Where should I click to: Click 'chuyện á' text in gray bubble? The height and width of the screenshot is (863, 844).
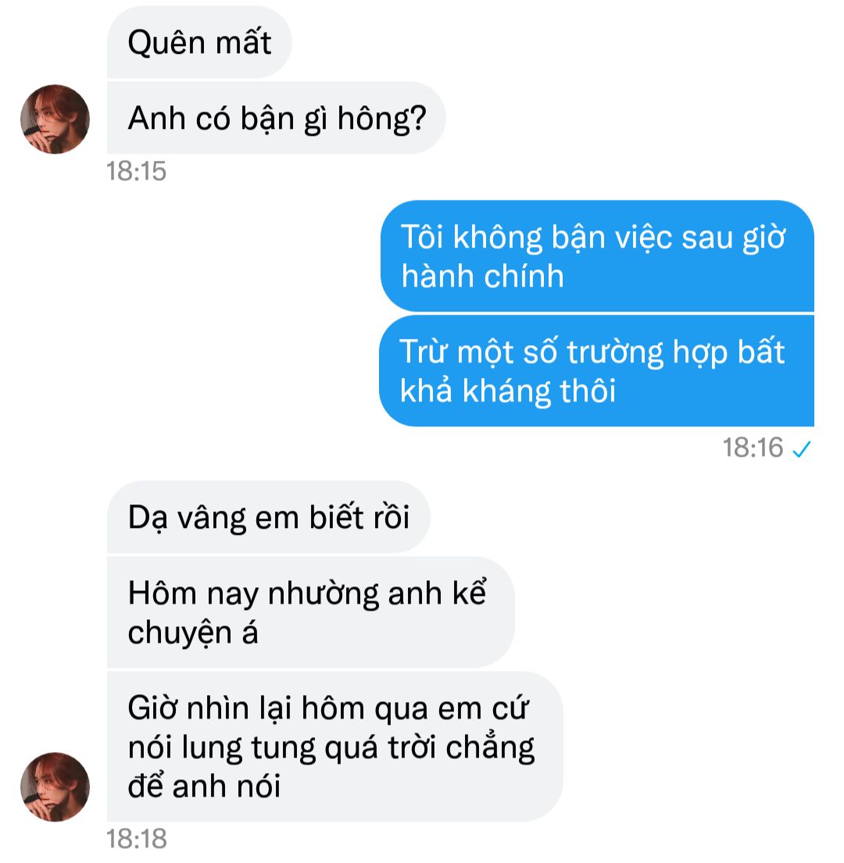[193, 633]
